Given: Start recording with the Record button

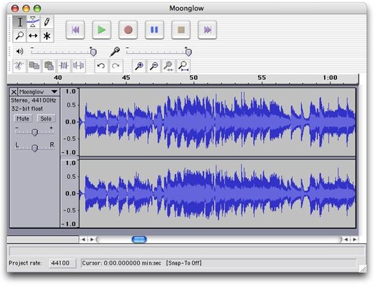Looking at the screenshot, I should pos(128,30).
